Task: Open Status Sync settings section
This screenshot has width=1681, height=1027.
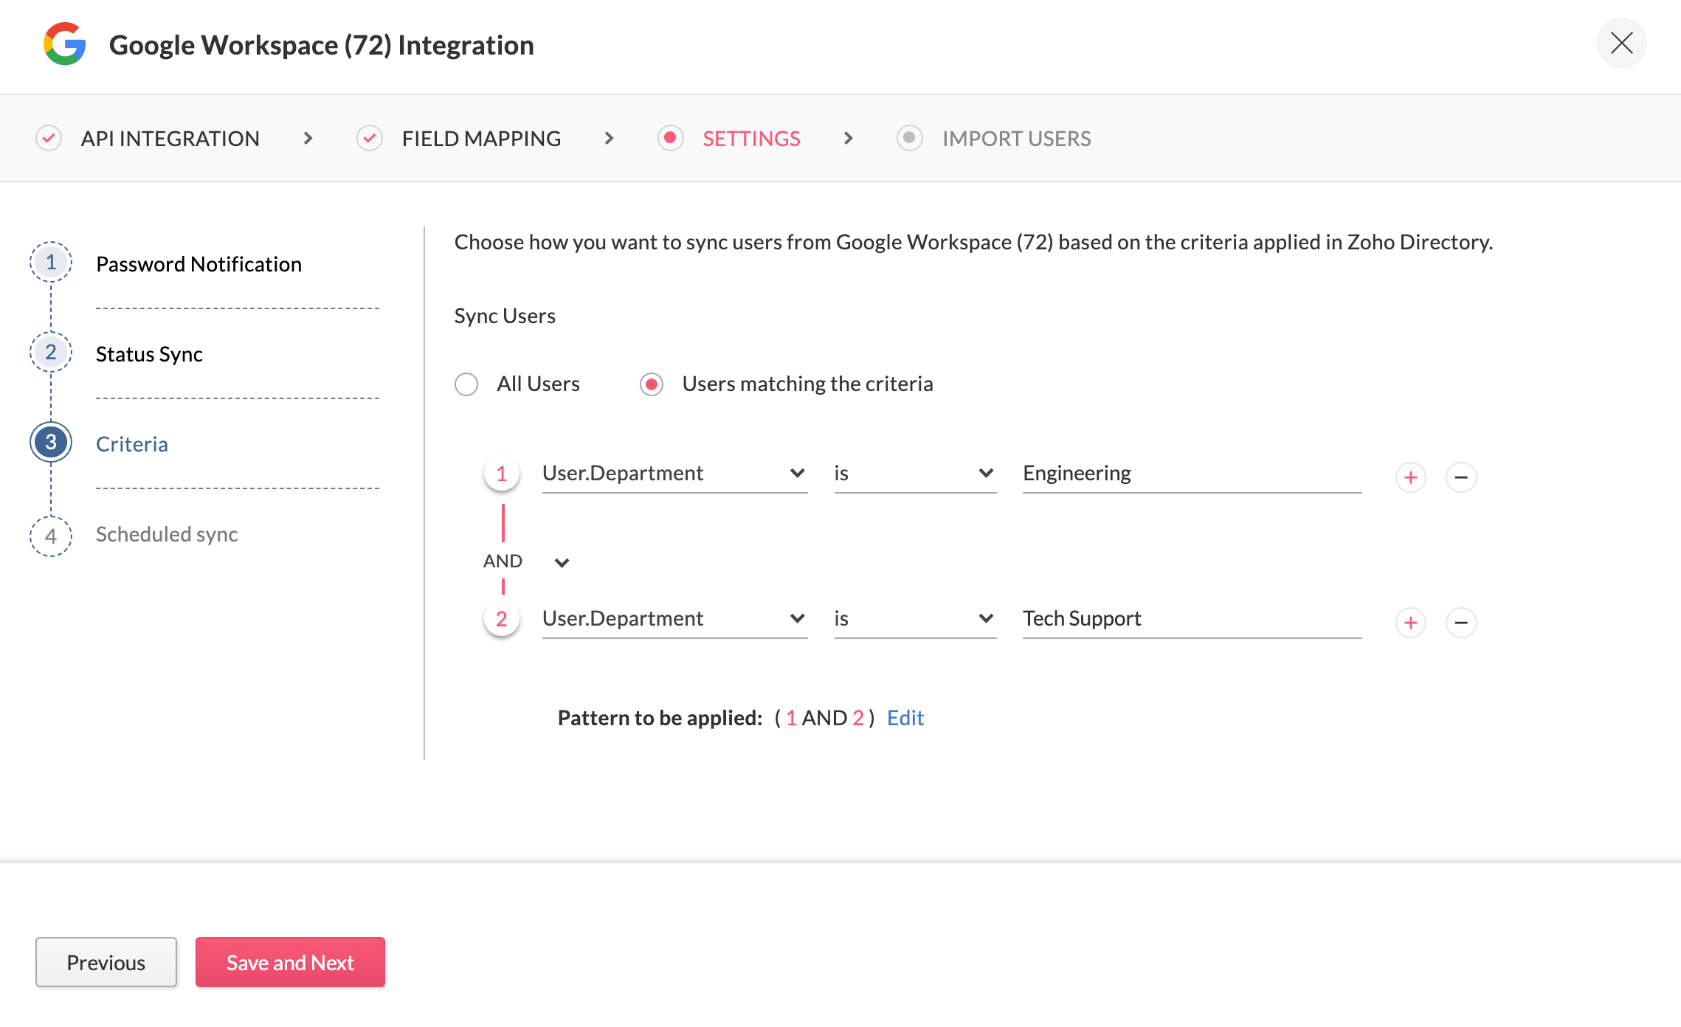Action: click(149, 354)
